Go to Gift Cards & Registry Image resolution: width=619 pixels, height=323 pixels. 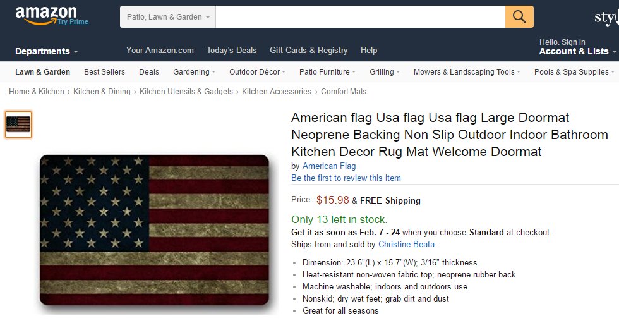[x=308, y=50]
